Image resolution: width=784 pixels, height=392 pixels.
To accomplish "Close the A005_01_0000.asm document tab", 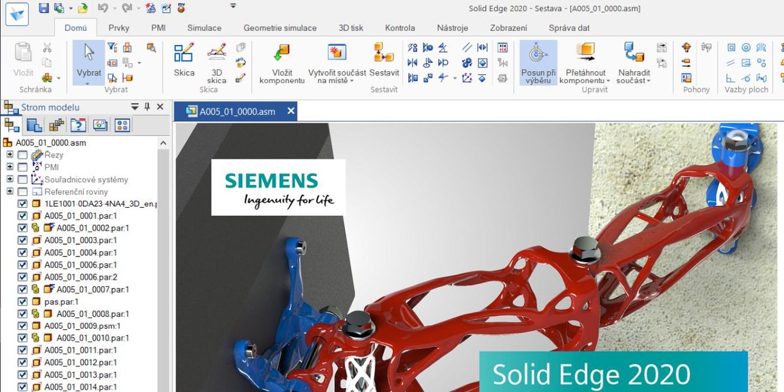I will click(x=291, y=111).
